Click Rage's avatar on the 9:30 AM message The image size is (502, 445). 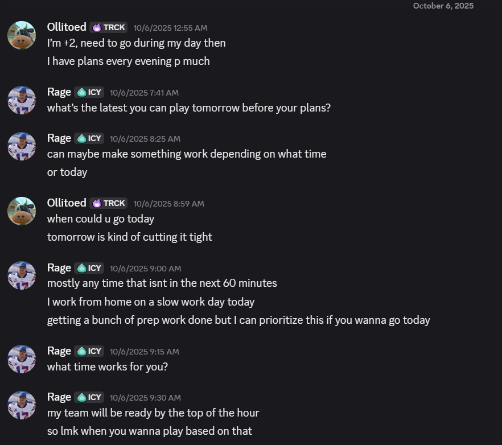[x=22, y=405]
